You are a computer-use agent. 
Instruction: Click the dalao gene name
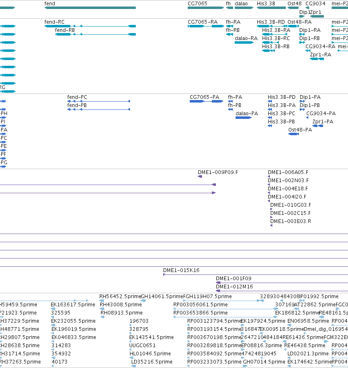click(241, 4)
